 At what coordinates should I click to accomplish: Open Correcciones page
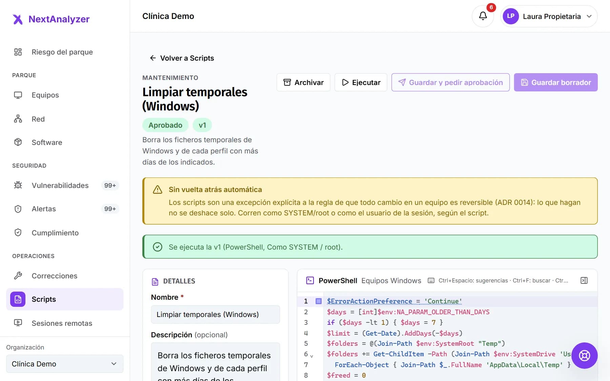point(65,276)
